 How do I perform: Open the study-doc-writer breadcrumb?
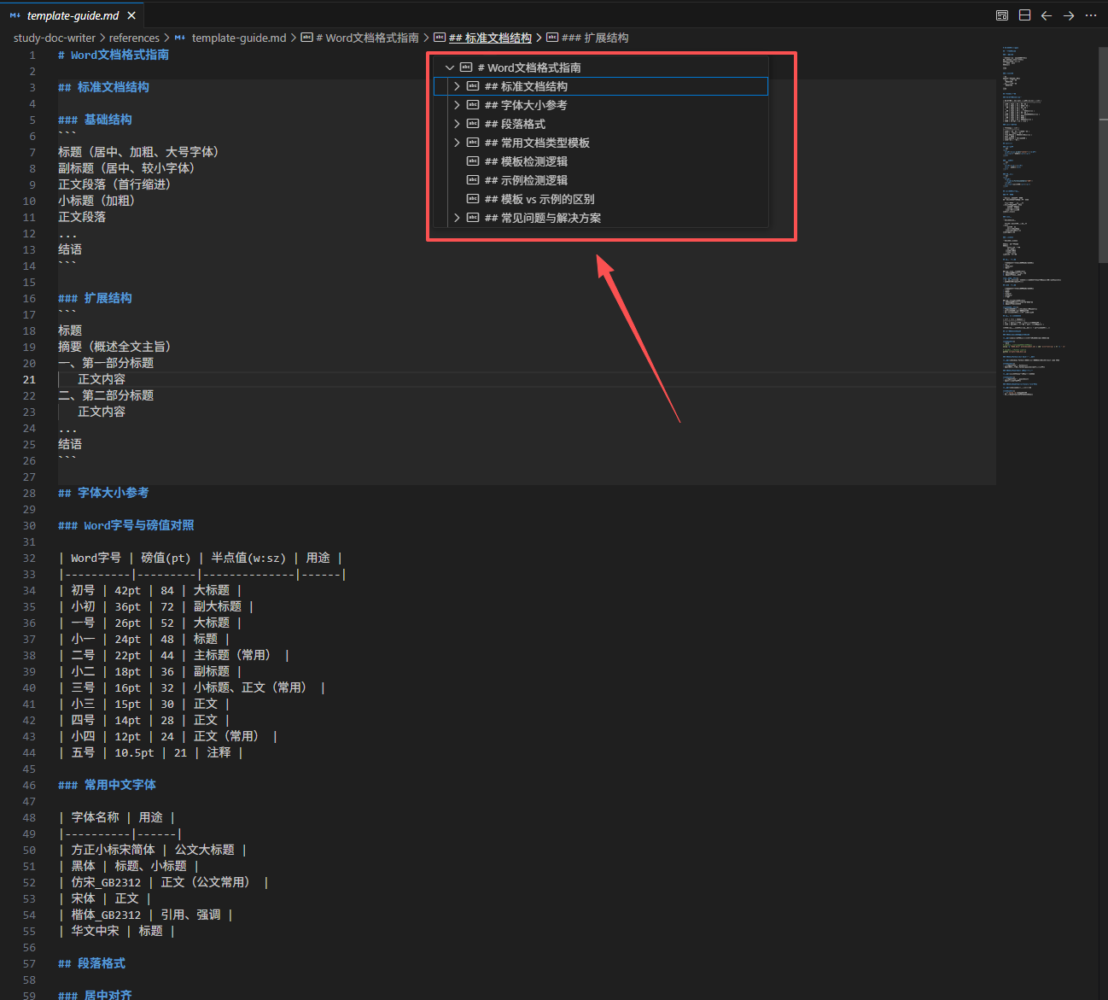coord(55,38)
